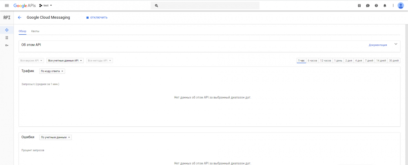The image size is (408, 165).
Task: Open the Credentials key icon in sidebar
Action: (7, 46)
